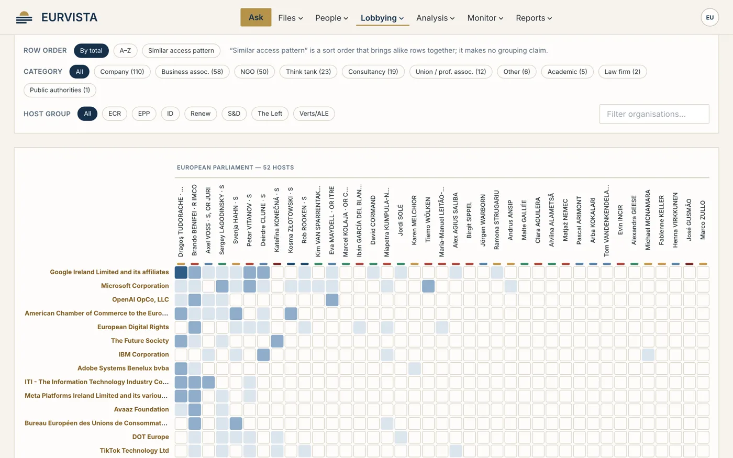Click Google Ireland cell under Dragoș TUDORACHE
733x458 pixels.
[x=181, y=272]
